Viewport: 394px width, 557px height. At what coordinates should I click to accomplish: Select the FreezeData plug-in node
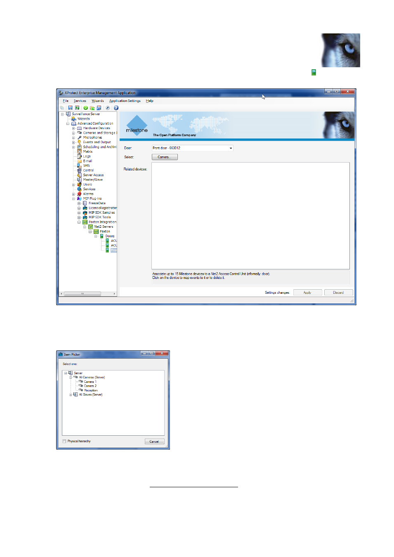tap(97, 203)
